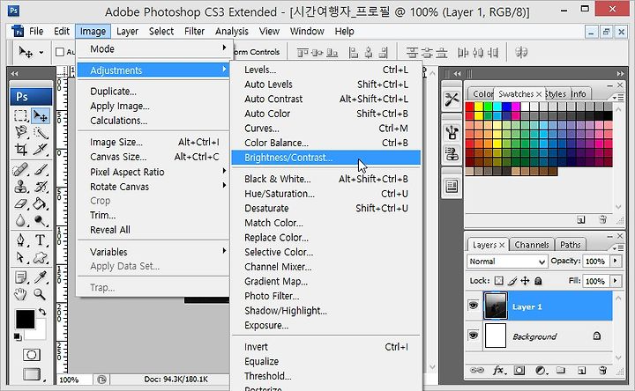The height and width of the screenshot is (391, 635).
Task: Select the Move tool in toolbox
Action: click(x=41, y=115)
